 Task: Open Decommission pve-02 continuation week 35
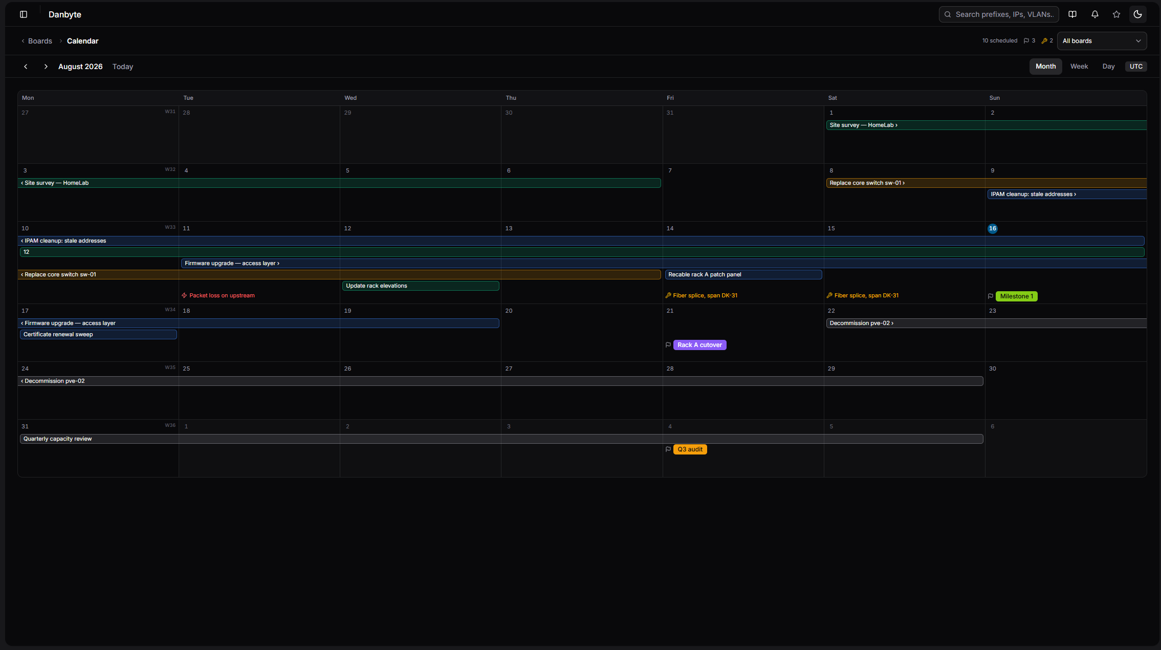(500, 381)
